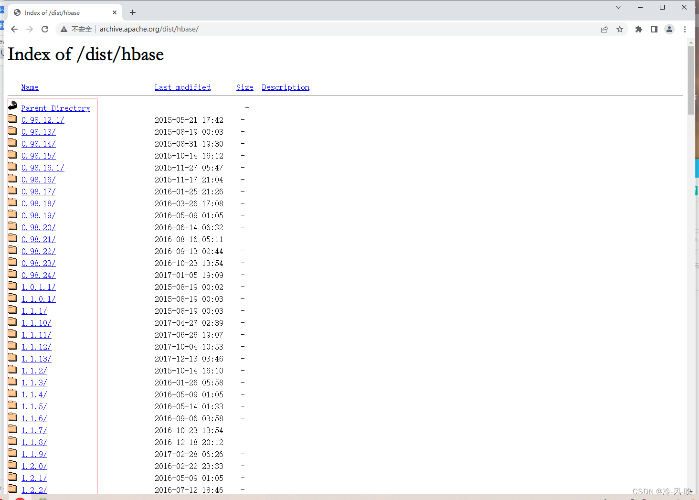Open the side panel icon

click(654, 29)
